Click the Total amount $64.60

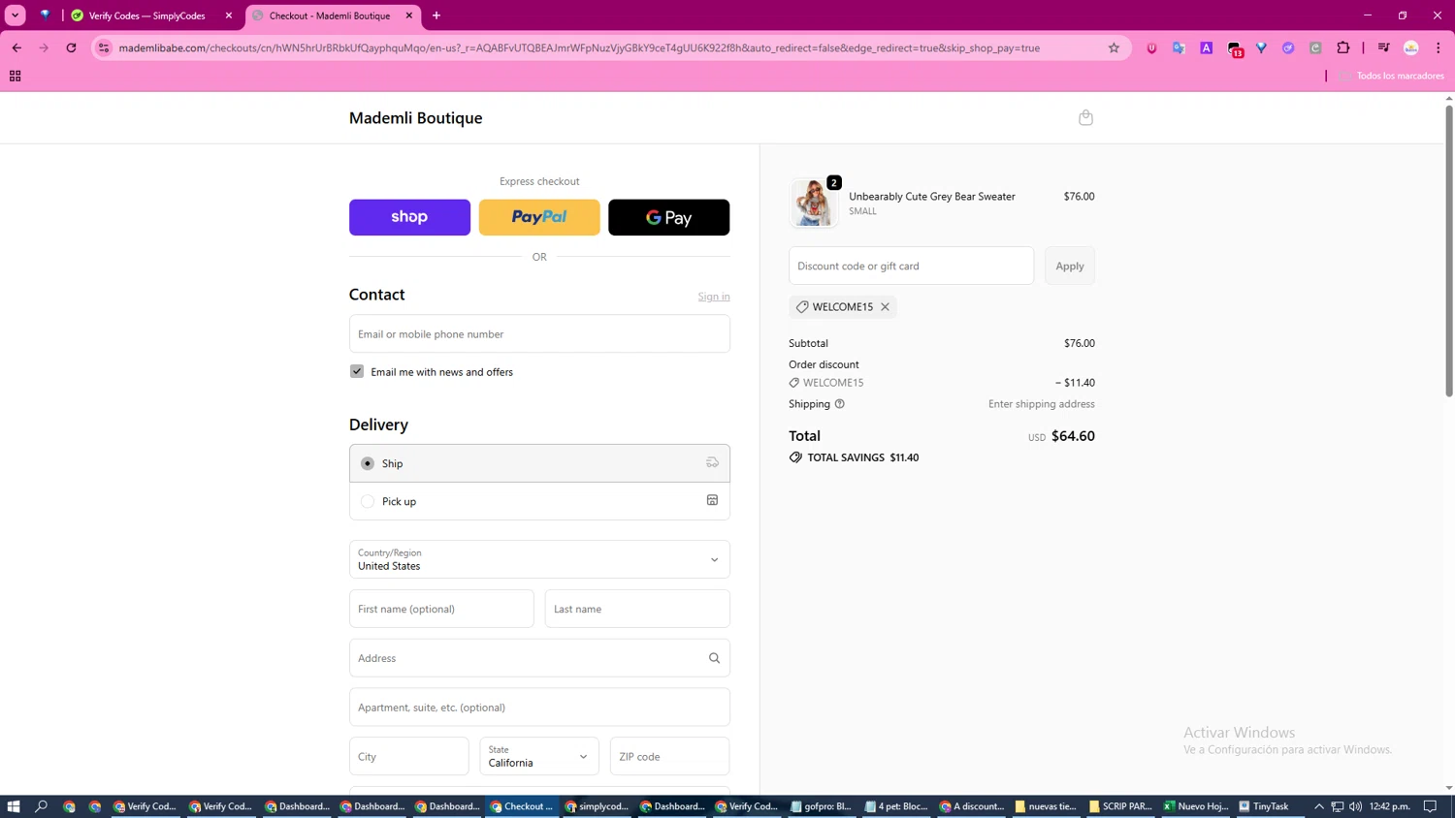point(1073,436)
